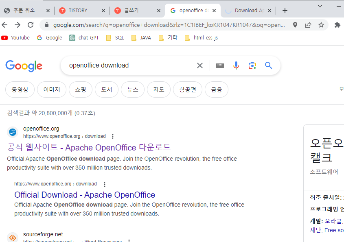Open the SQL bookmark folder
Viewport: 344px width, 242px height.
115,38
